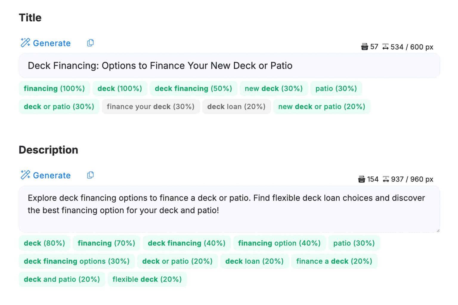
Task: Copy the title using the copy icon
Action: click(90, 43)
